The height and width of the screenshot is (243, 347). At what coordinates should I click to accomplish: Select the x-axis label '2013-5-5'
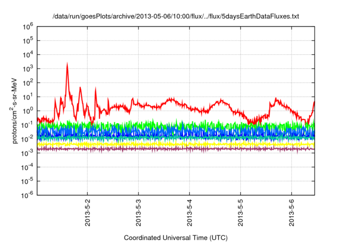pyautogui.click(x=241, y=213)
